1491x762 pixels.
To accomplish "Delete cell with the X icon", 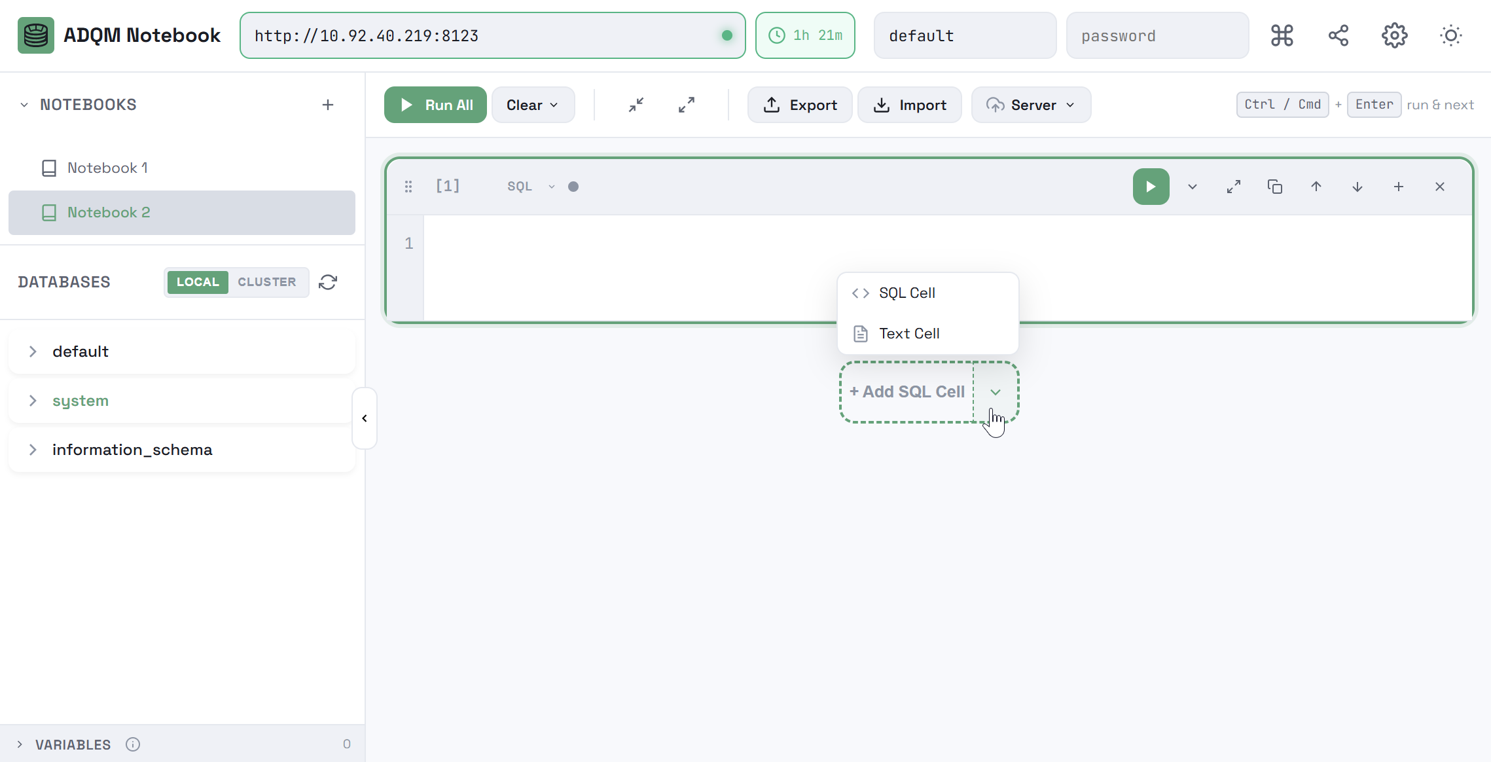I will click(1439, 187).
